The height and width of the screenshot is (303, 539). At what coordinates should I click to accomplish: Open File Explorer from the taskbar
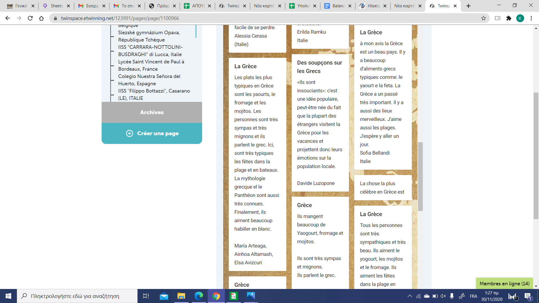(x=181, y=296)
